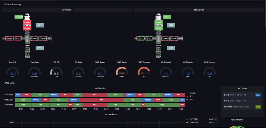Click the Sand tag in NPT Notes
Image resolution: width=266 pixels, height=128 pixels.
258,107
